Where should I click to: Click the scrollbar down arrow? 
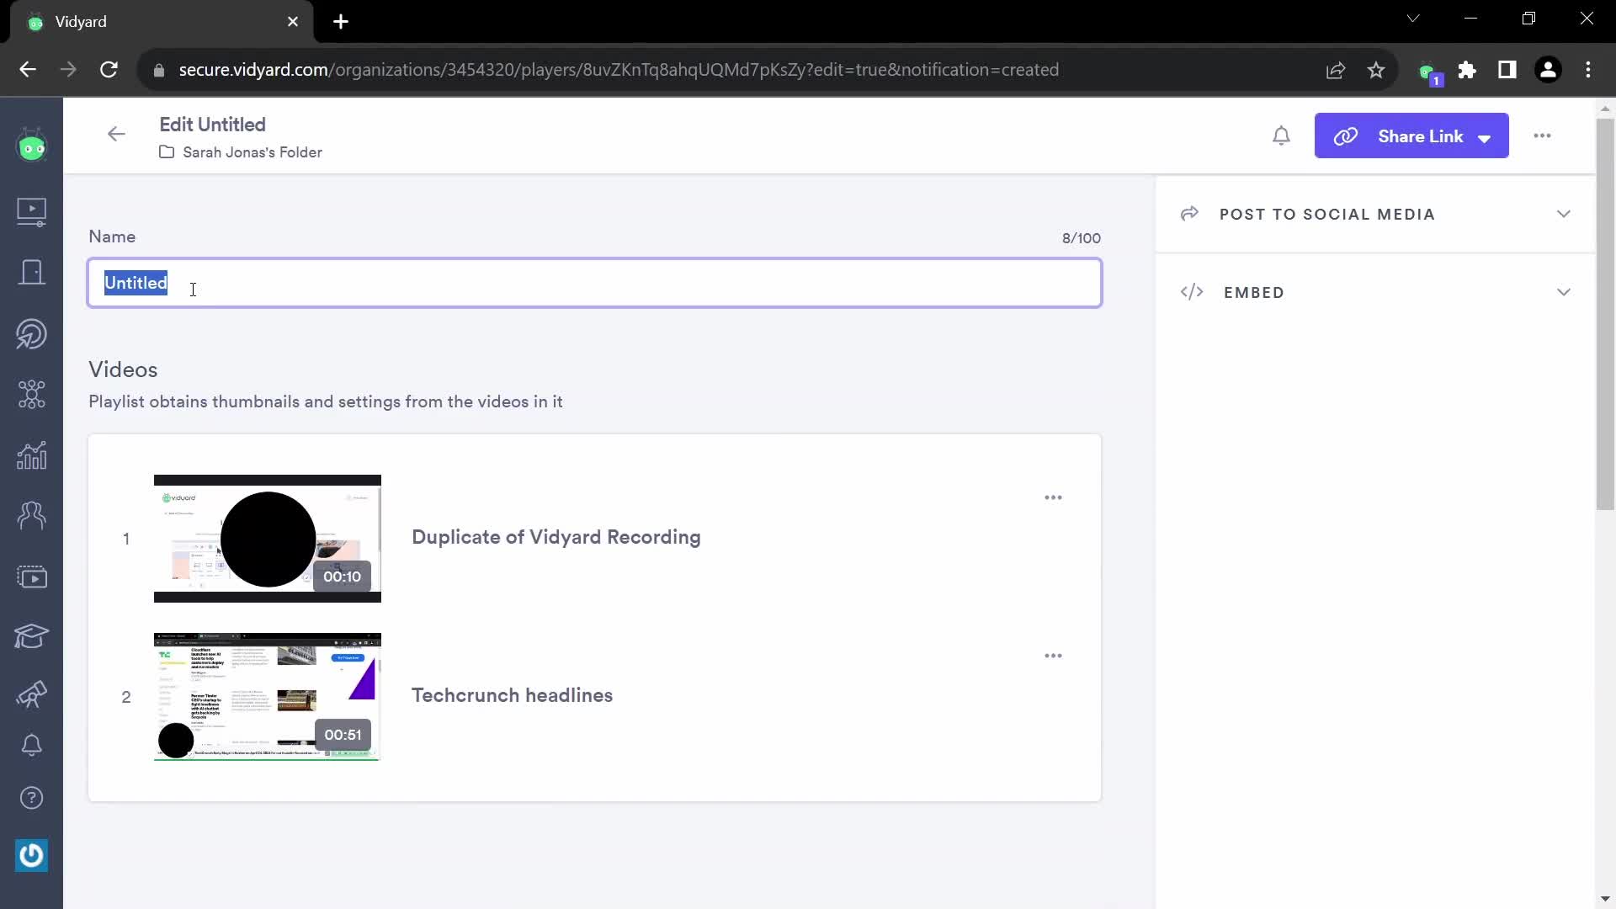(1605, 899)
